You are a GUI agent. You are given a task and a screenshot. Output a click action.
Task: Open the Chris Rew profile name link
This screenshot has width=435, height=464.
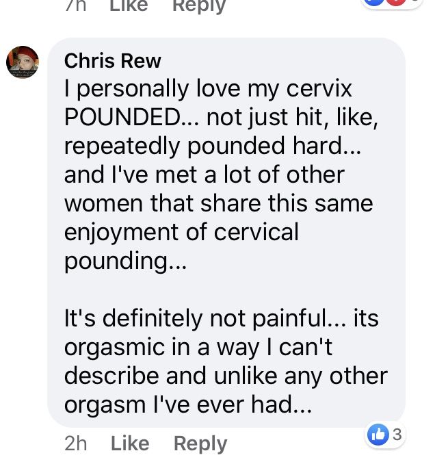pyautogui.click(x=113, y=61)
